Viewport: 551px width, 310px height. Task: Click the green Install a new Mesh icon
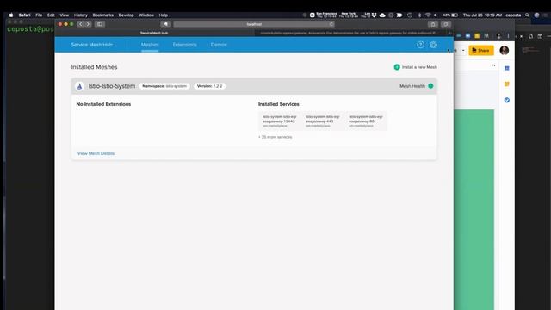click(x=397, y=67)
